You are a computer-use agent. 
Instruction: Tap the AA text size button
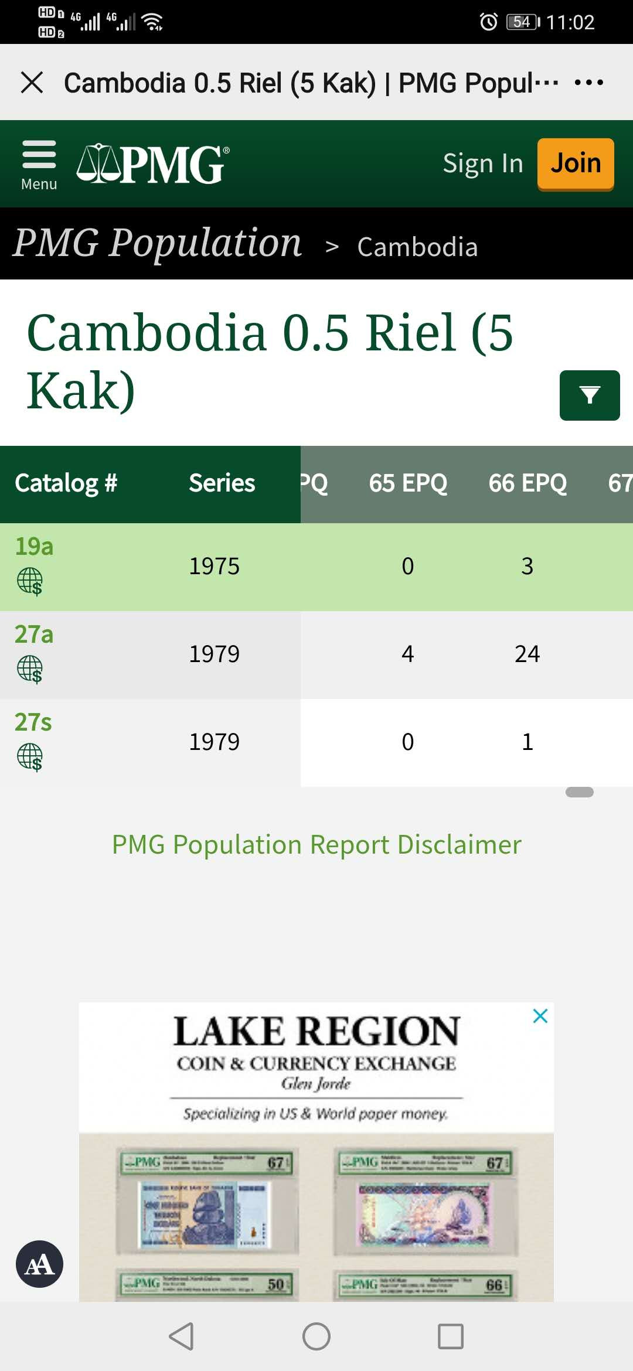pyautogui.click(x=40, y=1264)
